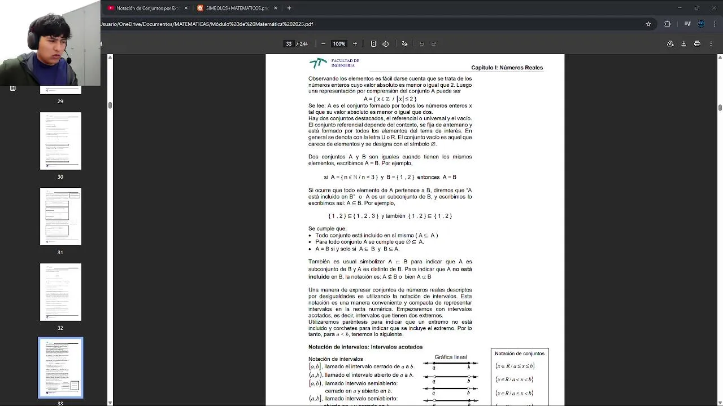Click the document scrollbar thumb

720,108
